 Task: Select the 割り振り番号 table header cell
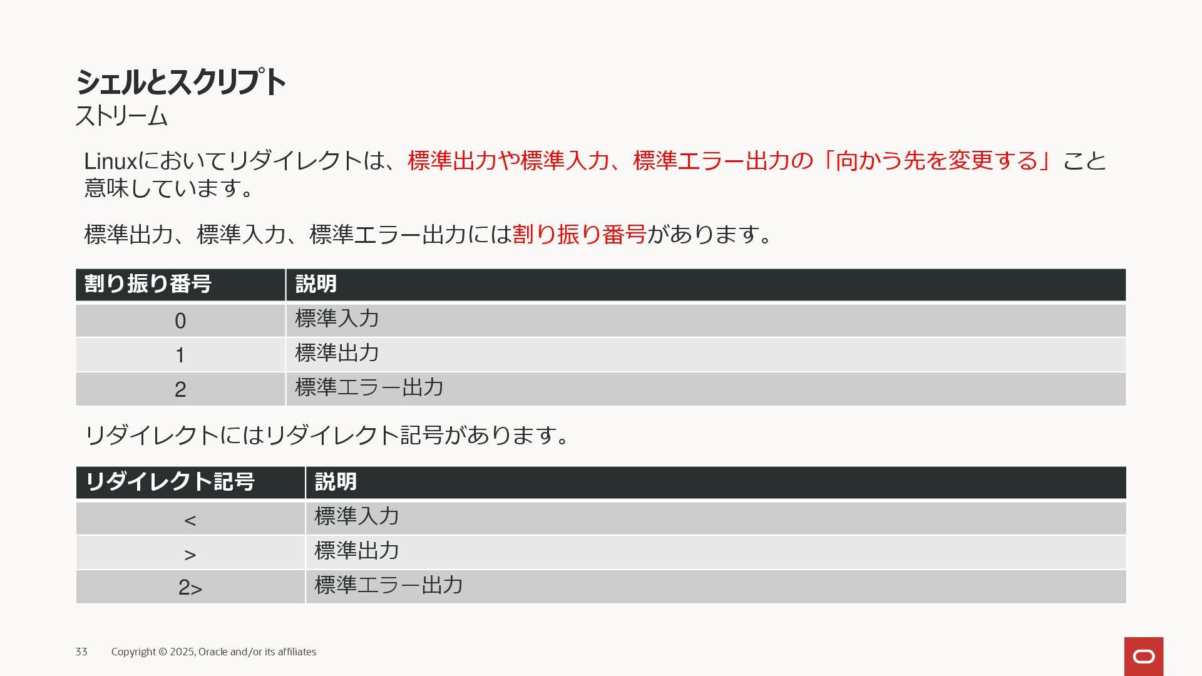(x=180, y=285)
